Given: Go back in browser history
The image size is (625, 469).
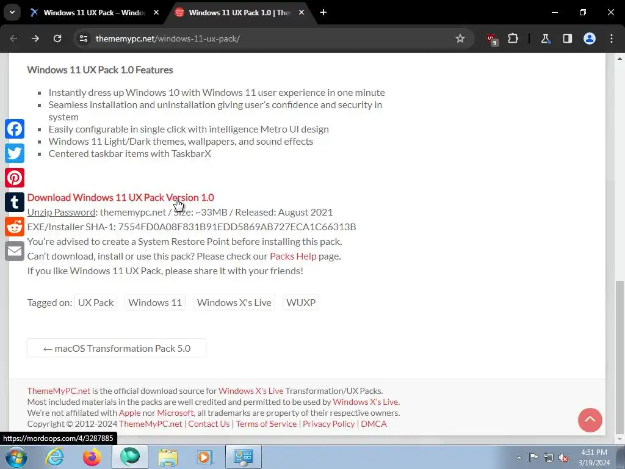Looking at the screenshot, I should [13, 38].
